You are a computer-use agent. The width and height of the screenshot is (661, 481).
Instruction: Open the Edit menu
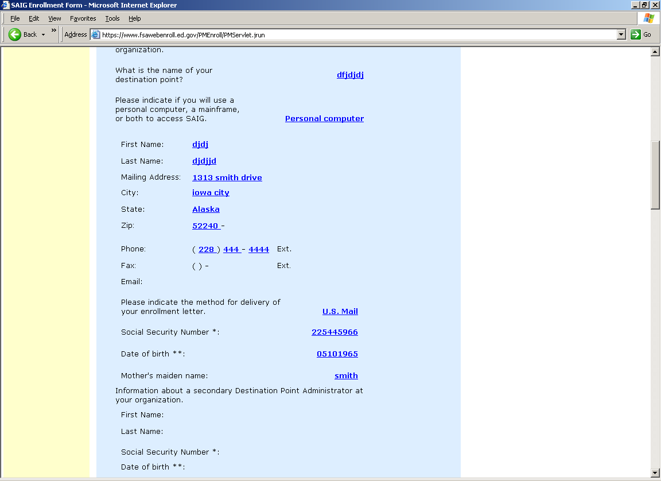tap(34, 18)
